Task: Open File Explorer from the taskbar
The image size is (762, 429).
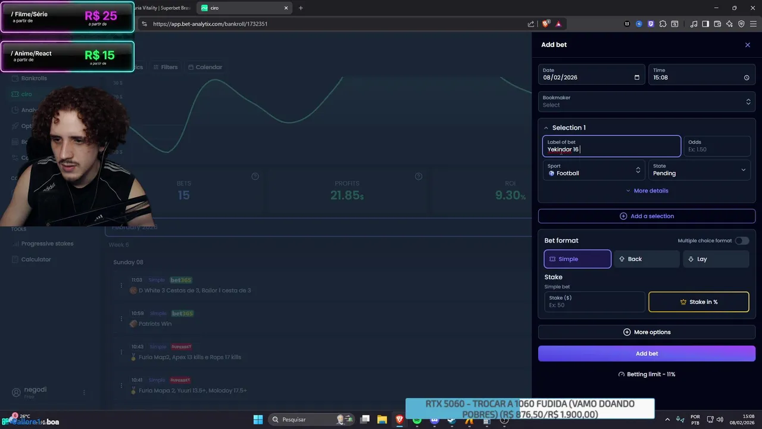Action: pos(382,419)
